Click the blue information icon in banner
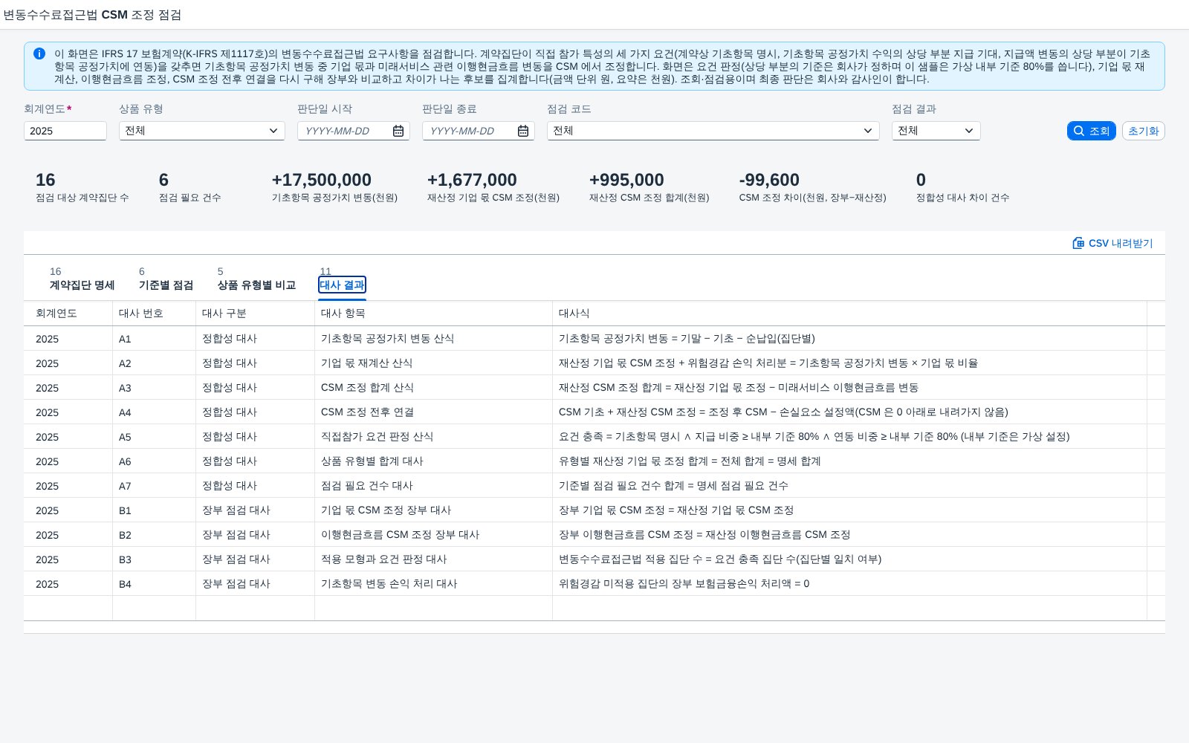This screenshot has height=743, width=1189. click(x=39, y=53)
